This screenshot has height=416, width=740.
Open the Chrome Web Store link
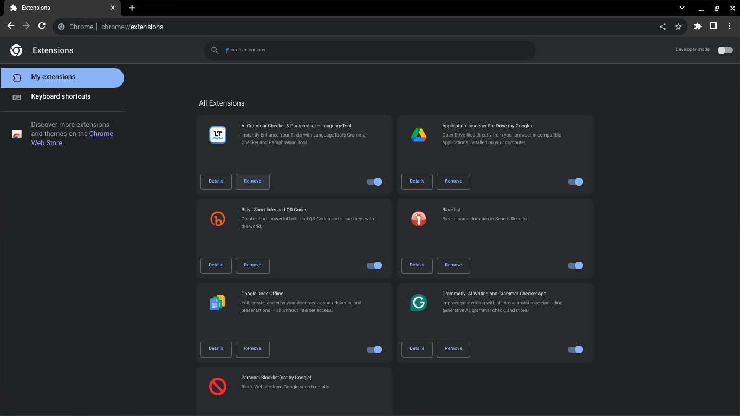(72, 138)
